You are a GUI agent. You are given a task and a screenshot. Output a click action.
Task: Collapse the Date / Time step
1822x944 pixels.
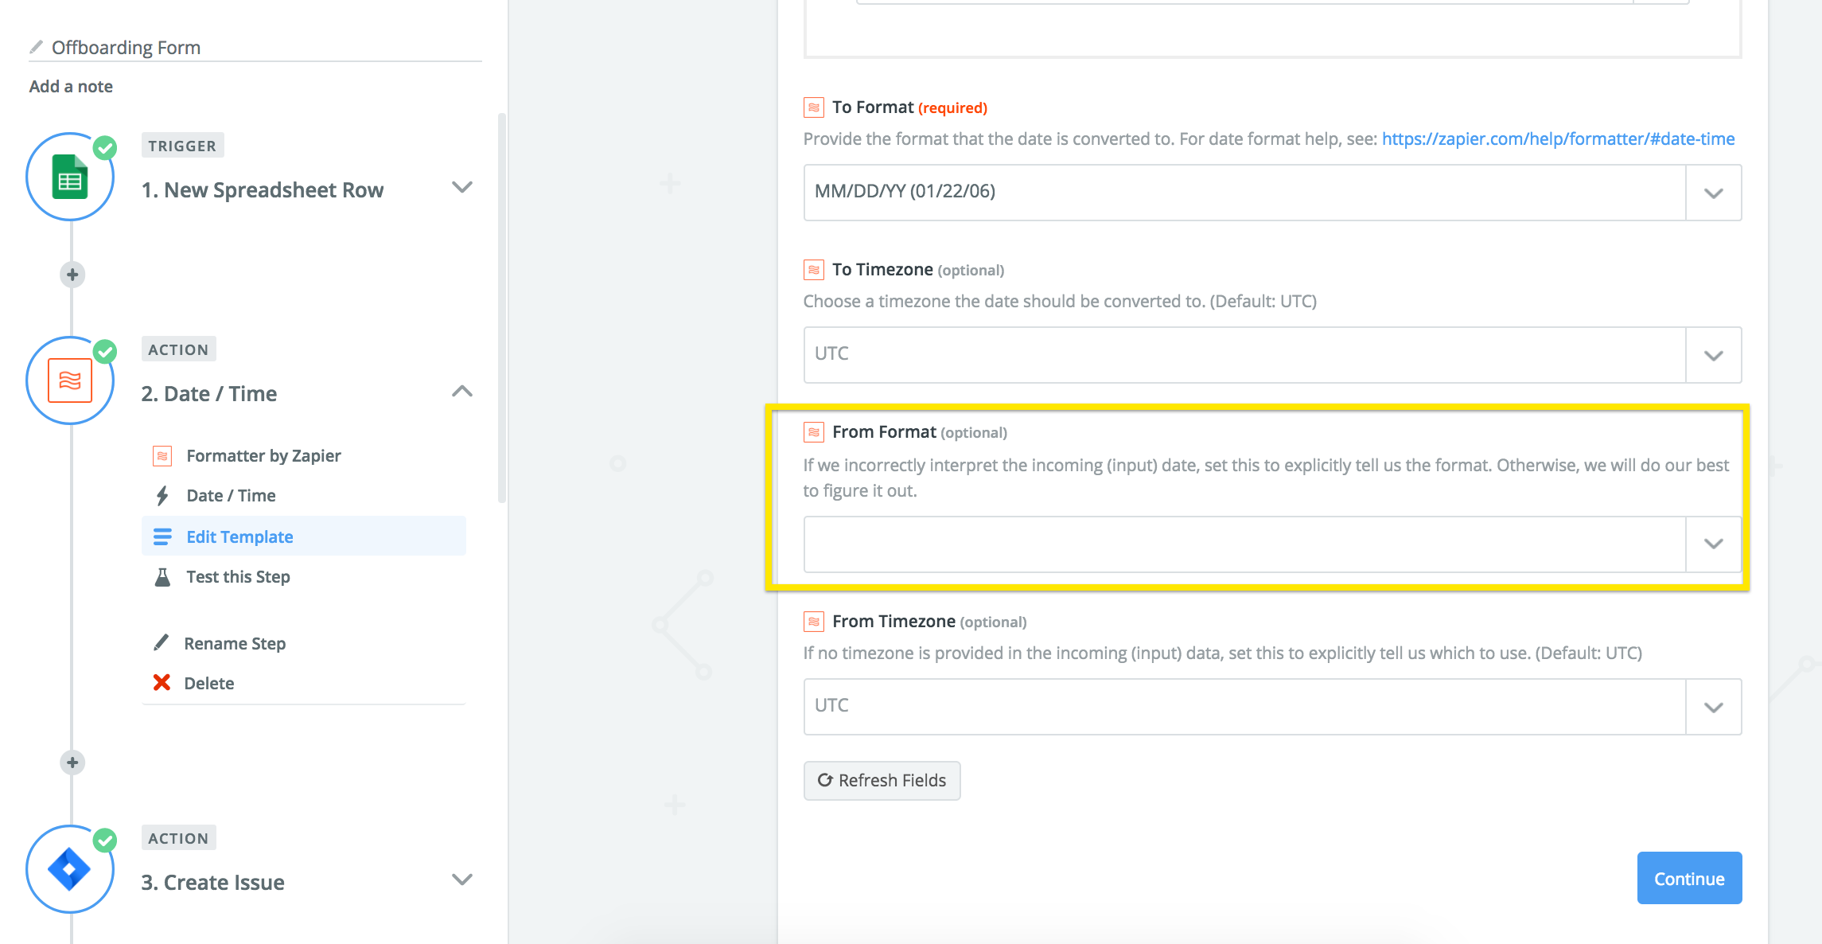pos(462,391)
